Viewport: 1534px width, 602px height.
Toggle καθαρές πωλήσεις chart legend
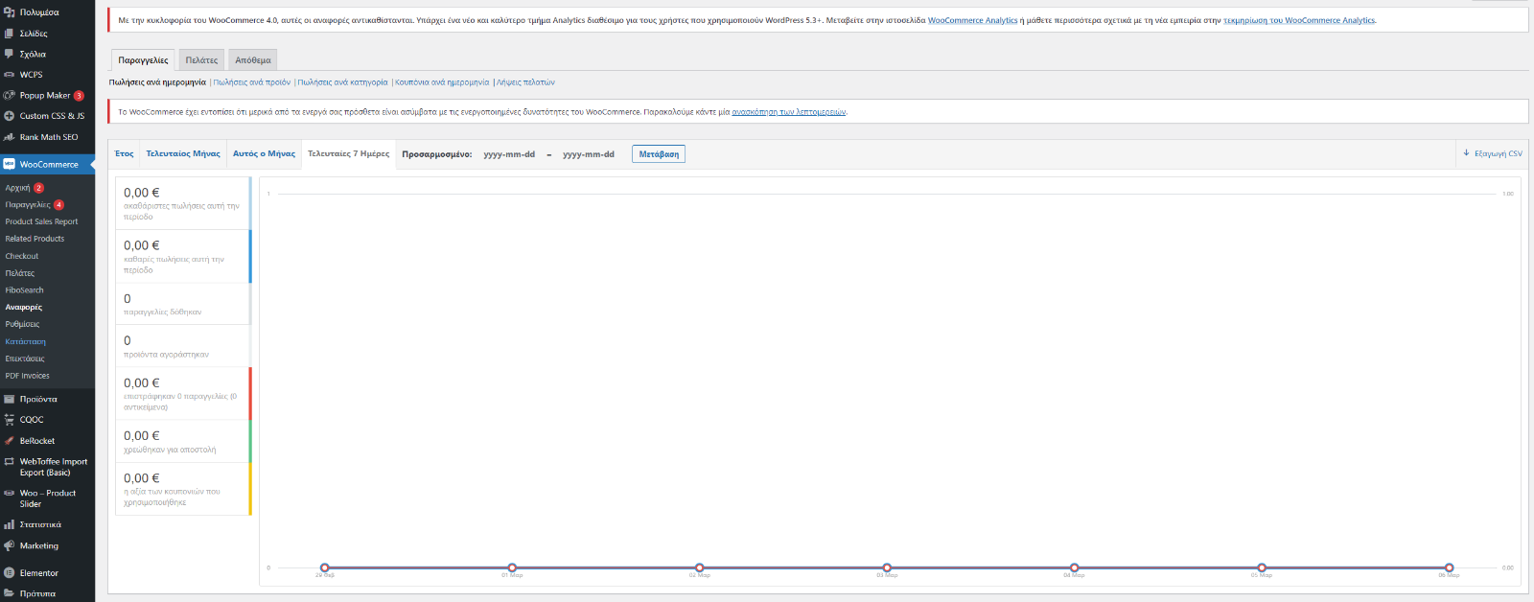coord(183,257)
